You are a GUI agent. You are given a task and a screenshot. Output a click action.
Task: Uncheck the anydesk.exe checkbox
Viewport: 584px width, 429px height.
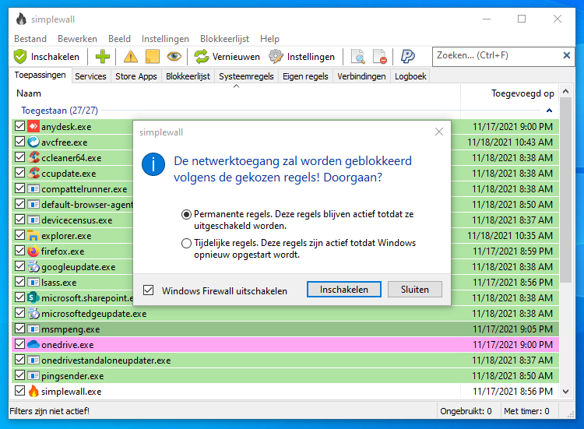(x=20, y=126)
